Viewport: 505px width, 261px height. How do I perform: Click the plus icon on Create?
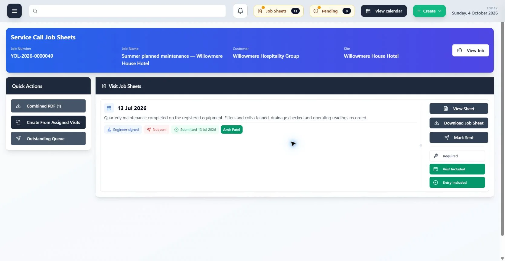click(419, 11)
